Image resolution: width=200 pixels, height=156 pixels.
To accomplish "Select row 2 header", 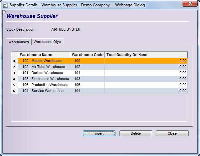I will [15, 67].
